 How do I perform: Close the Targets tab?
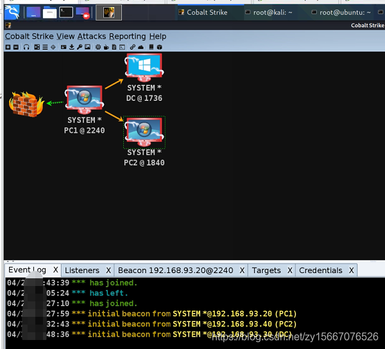290,271
